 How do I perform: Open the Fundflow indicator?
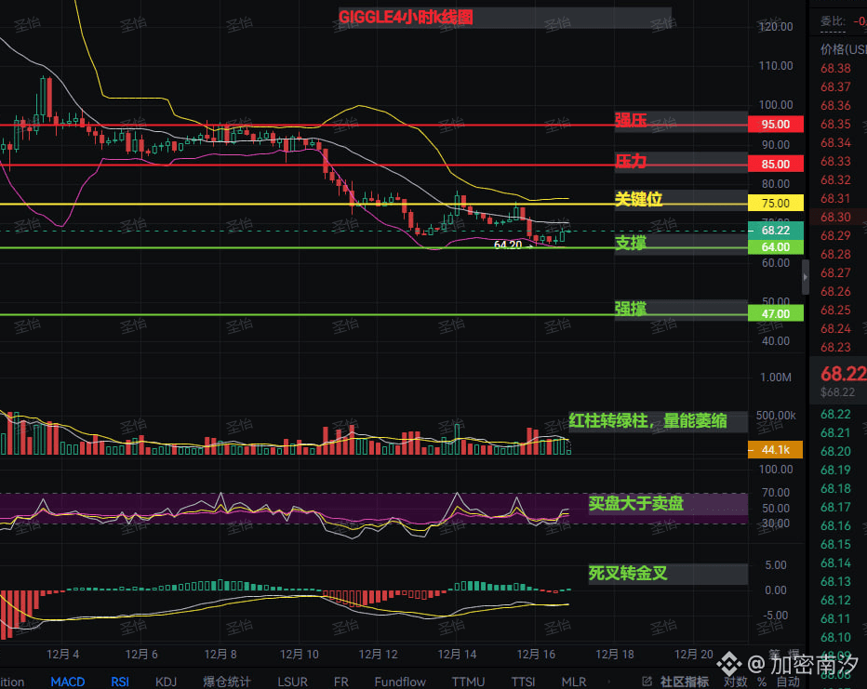[400, 682]
